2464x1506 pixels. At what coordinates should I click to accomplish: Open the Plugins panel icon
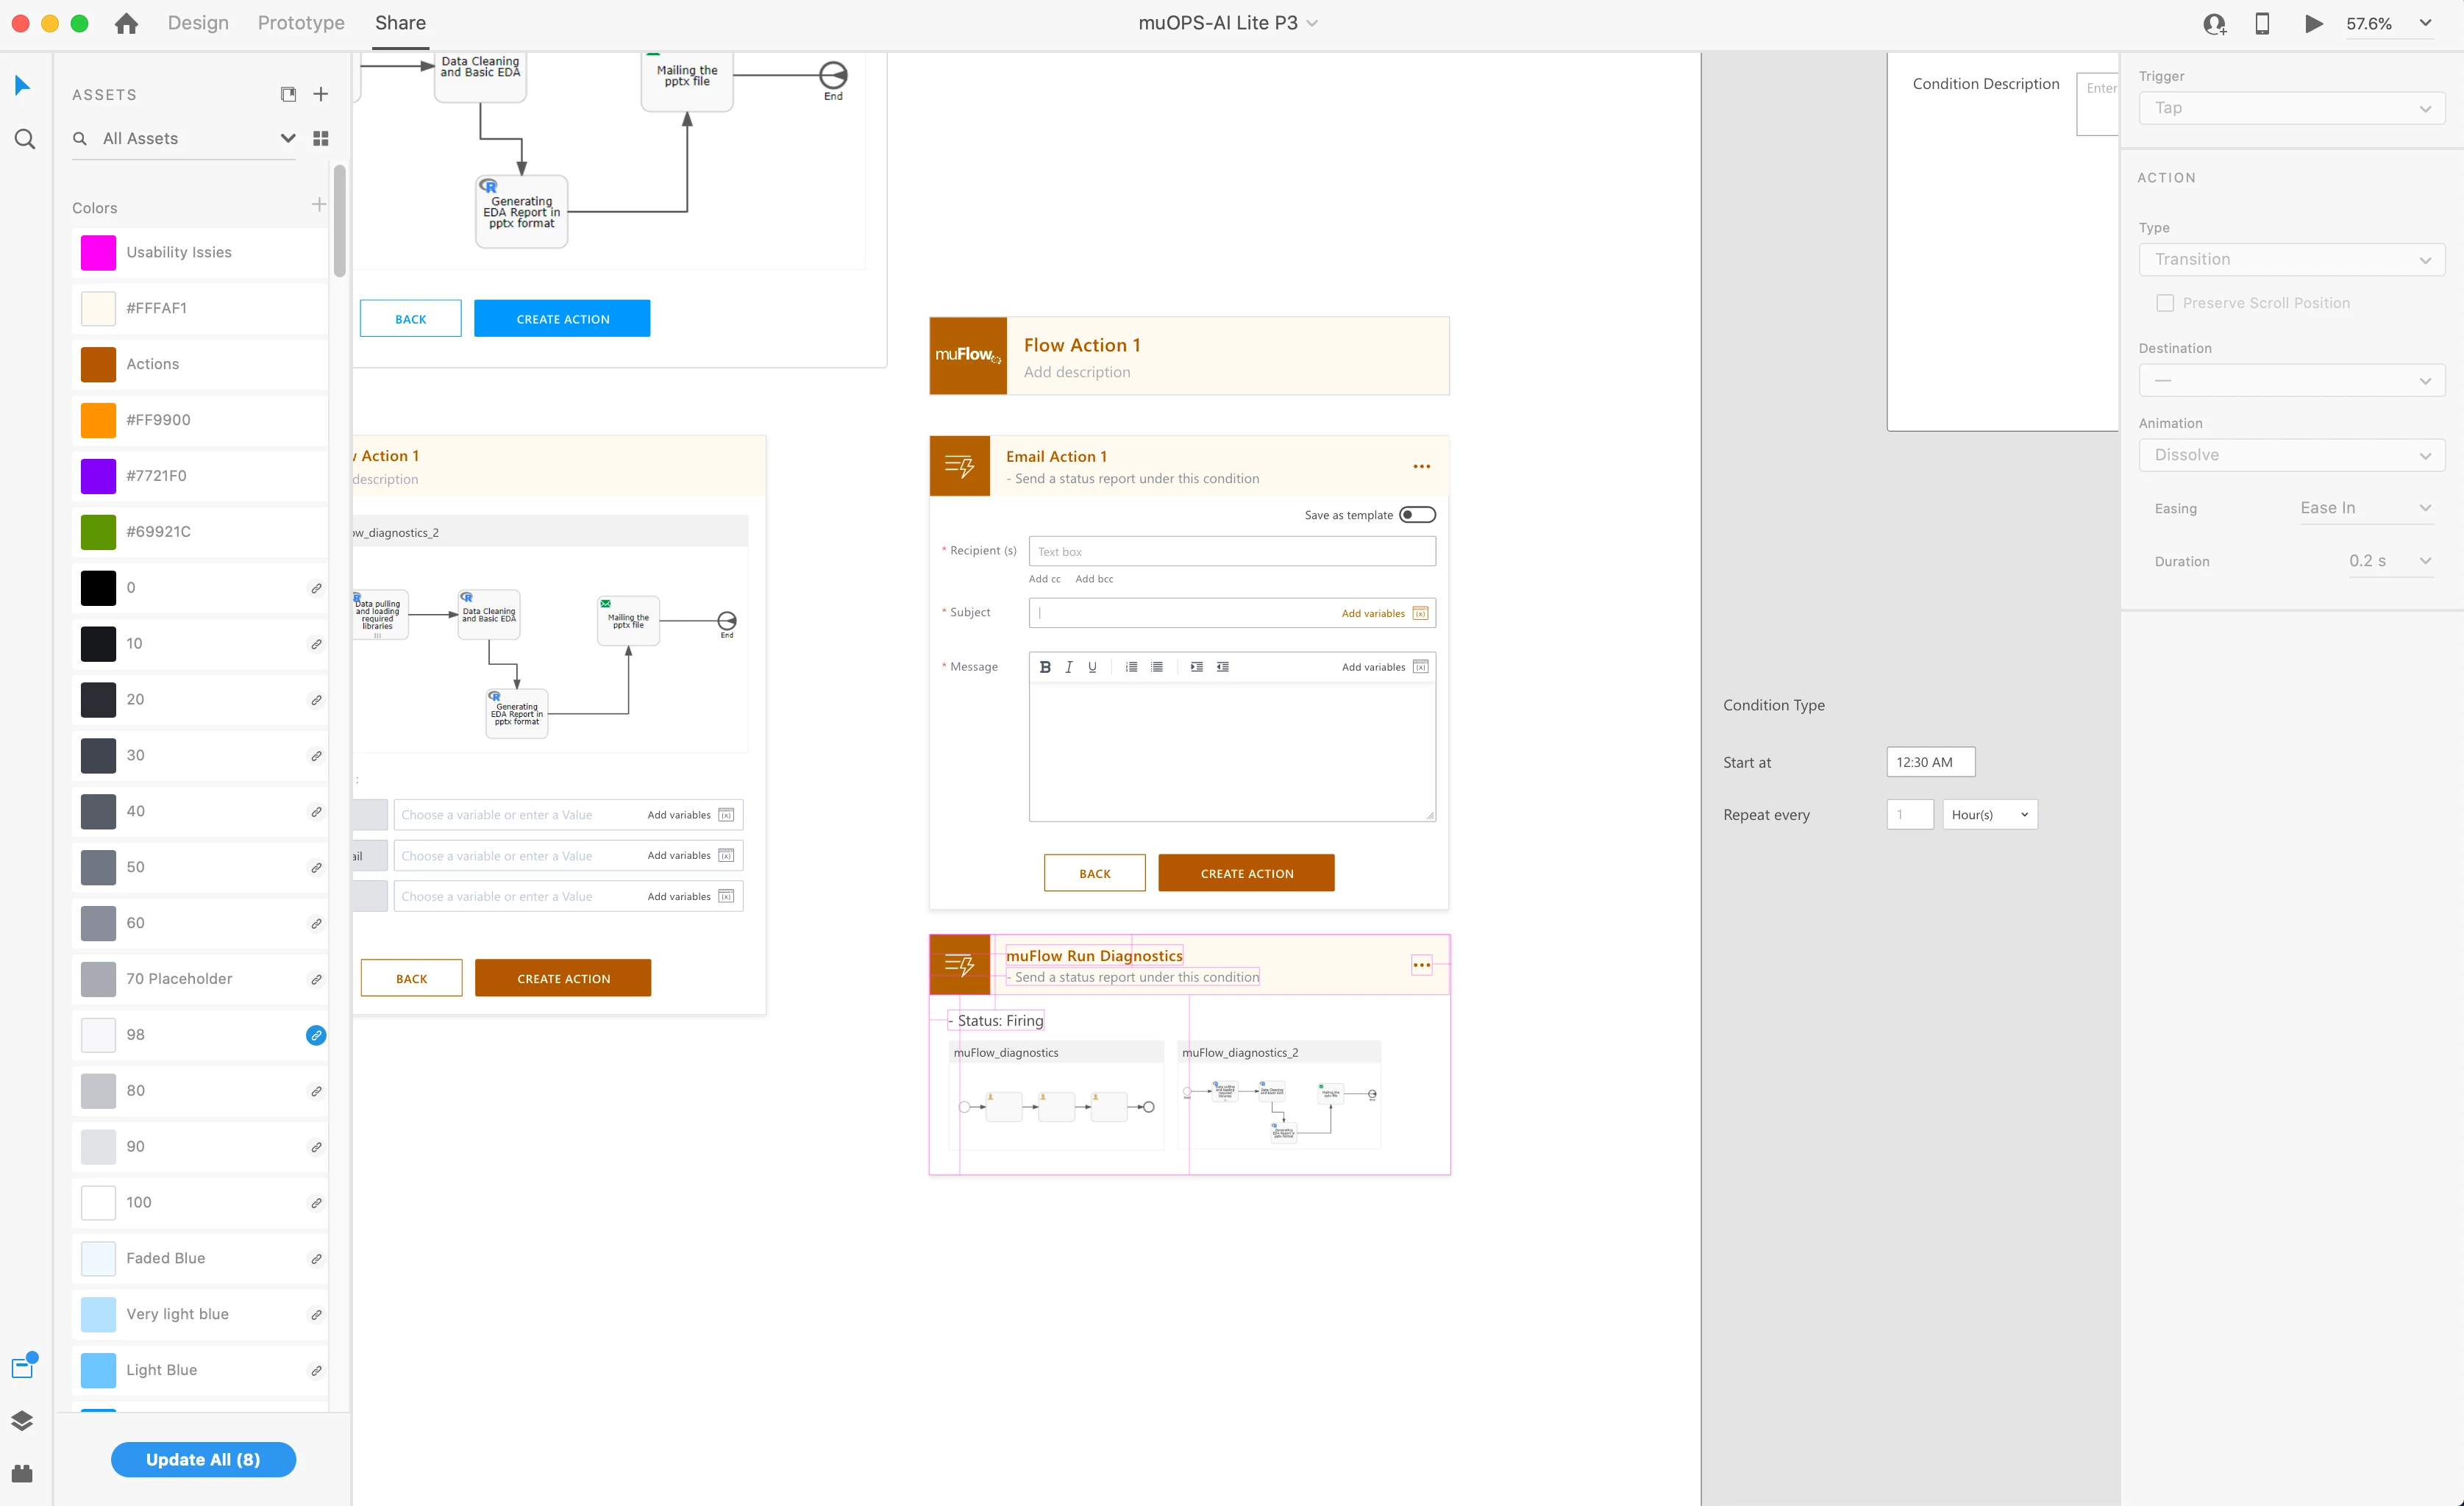(22, 1473)
